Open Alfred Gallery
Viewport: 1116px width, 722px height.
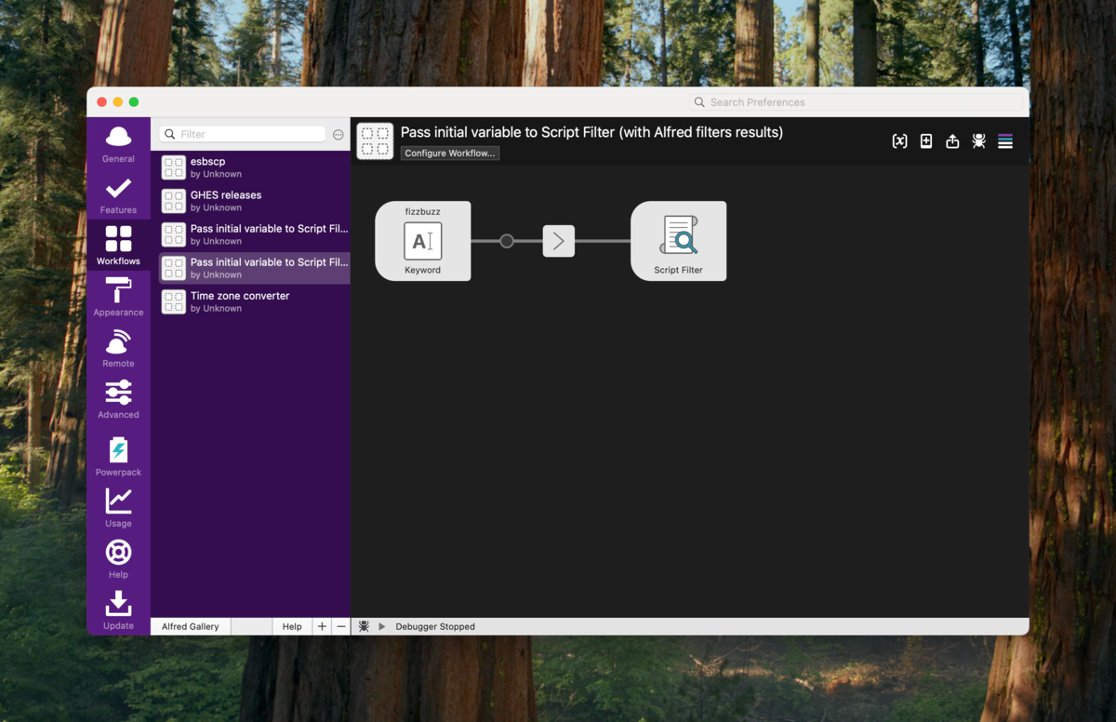coord(191,626)
